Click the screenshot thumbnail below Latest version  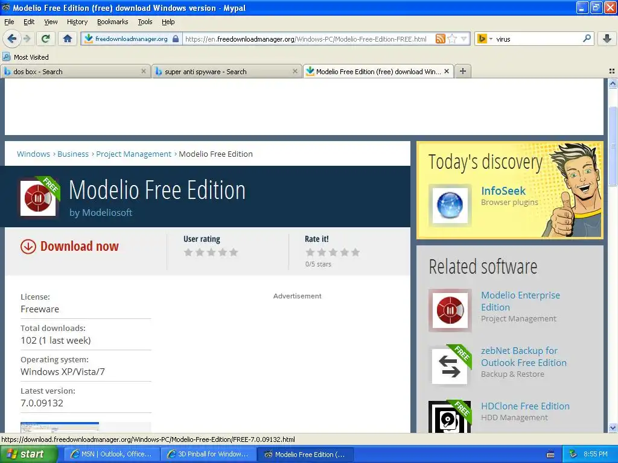(60, 427)
